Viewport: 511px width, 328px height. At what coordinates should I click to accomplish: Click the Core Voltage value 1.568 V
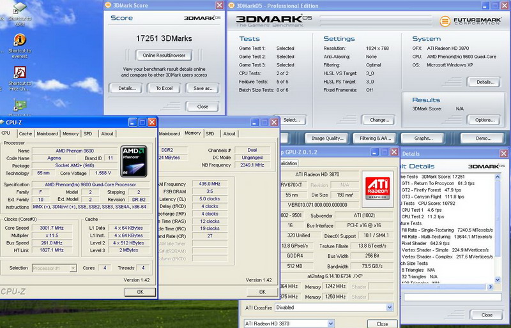click(103, 173)
